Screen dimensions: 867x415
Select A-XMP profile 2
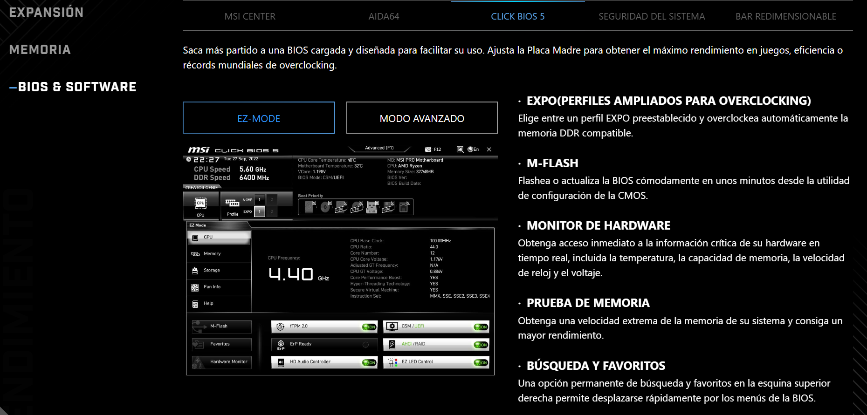[x=272, y=199]
